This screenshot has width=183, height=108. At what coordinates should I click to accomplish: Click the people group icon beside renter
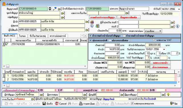click(92, 22)
